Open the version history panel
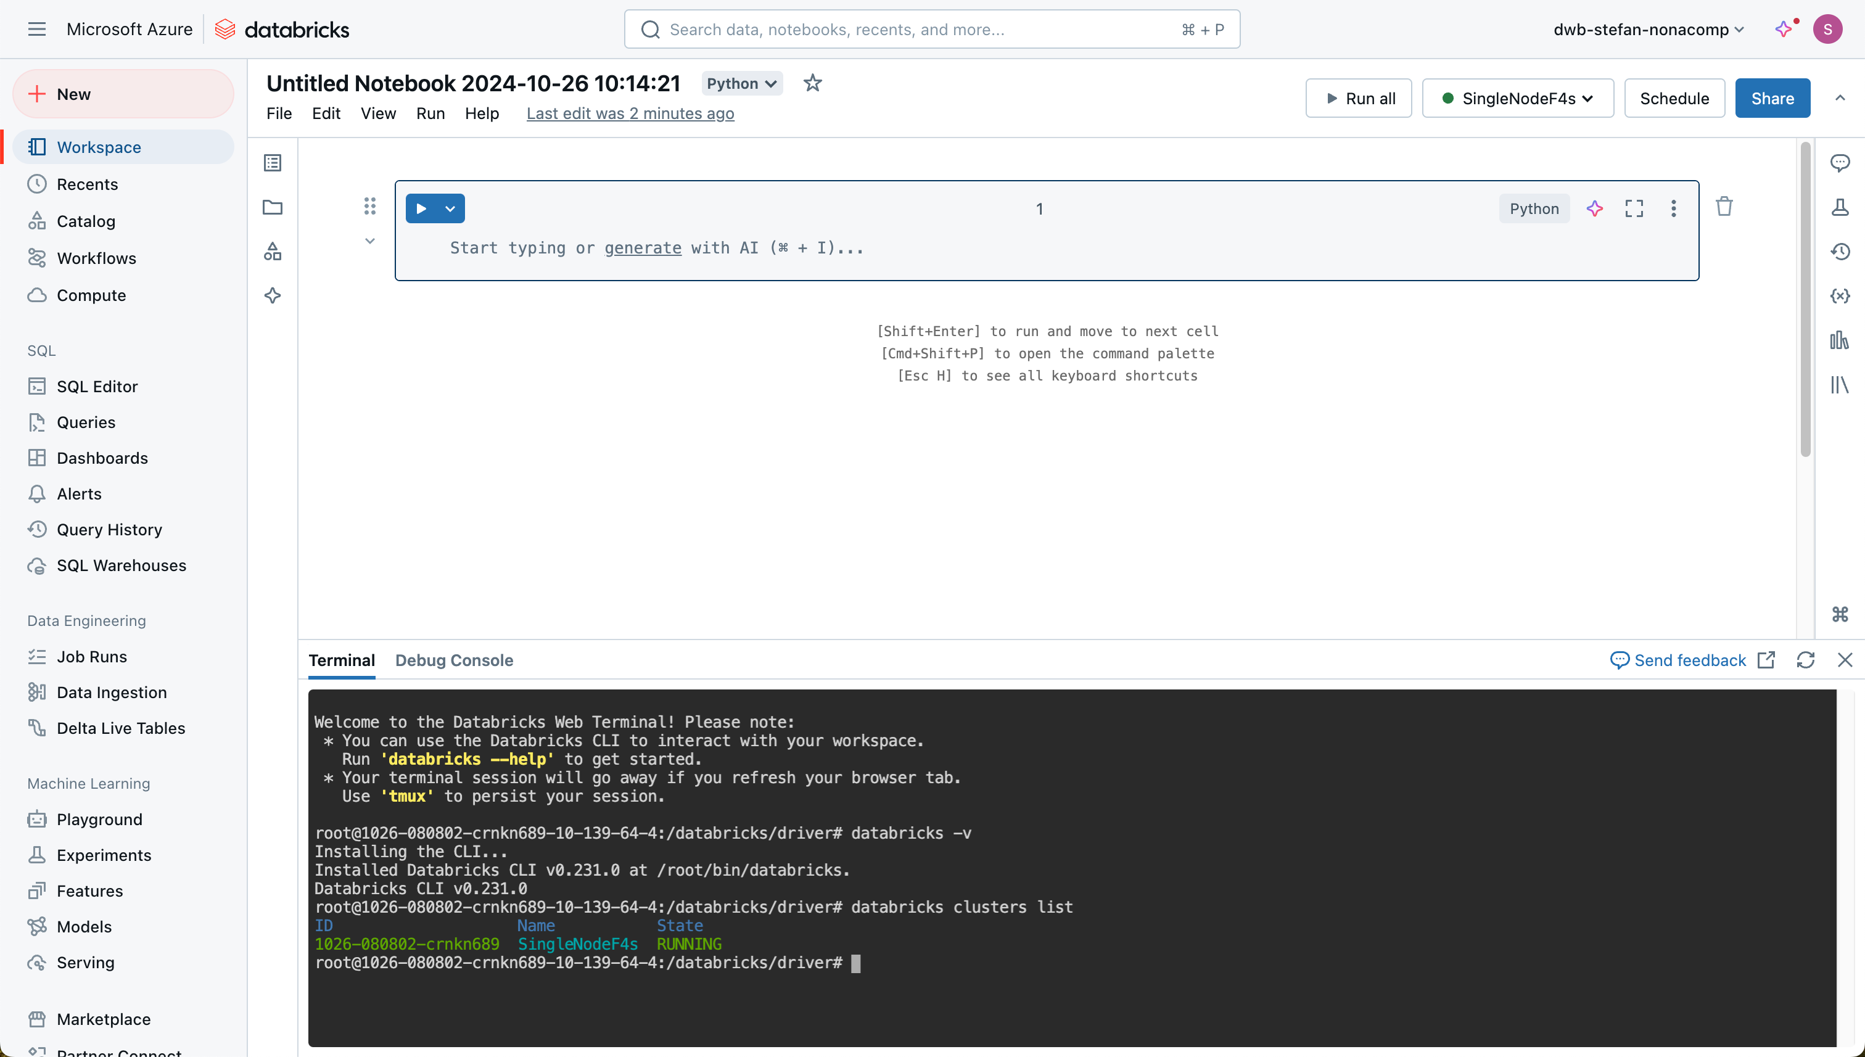1865x1057 pixels. click(1841, 251)
